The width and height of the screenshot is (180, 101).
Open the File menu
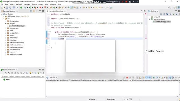pyautogui.click(x=2, y=4)
